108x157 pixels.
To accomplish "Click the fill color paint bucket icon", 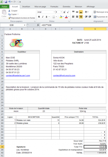I will [61, 17].
